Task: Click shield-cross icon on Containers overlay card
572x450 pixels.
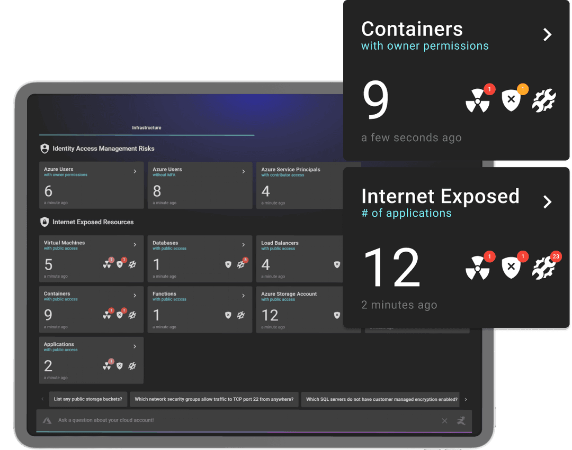Action: coord(512,100)
